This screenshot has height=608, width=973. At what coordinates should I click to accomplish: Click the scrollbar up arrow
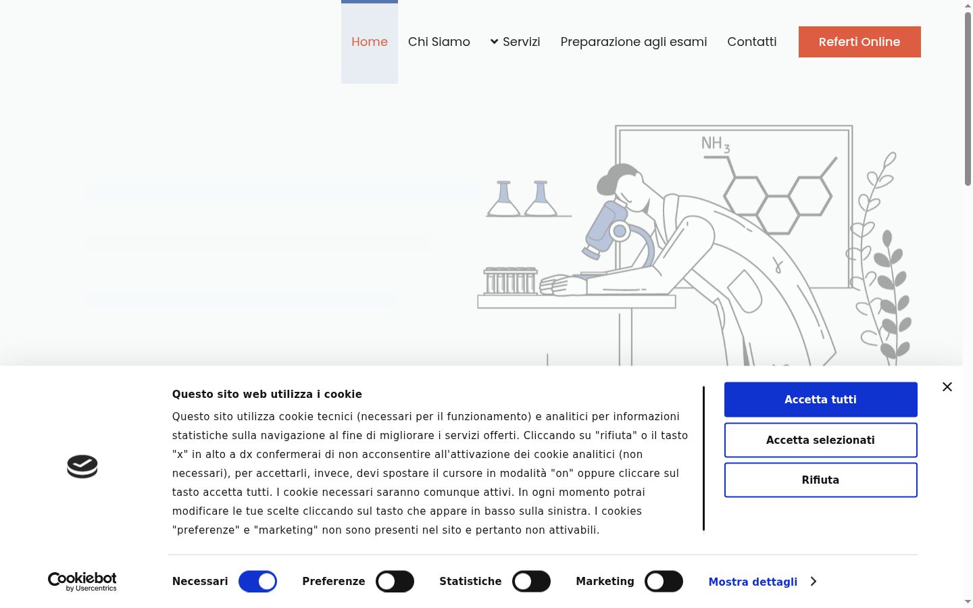(968, 5)
